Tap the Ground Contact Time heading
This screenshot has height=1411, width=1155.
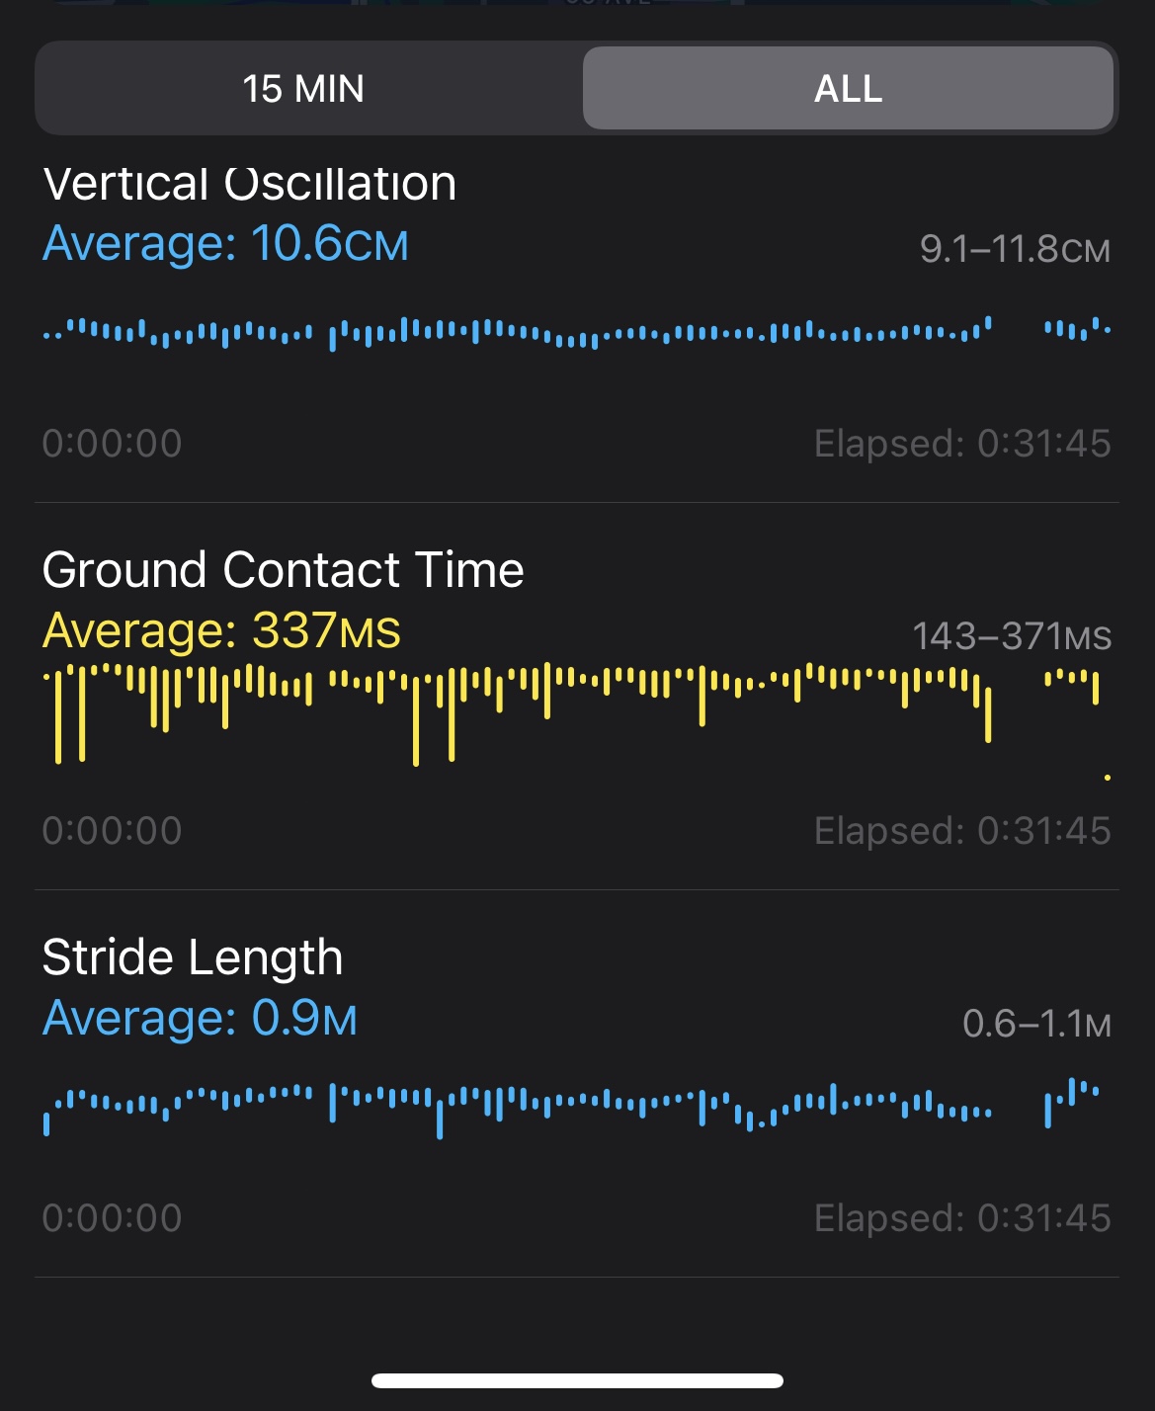coord(284,570)
